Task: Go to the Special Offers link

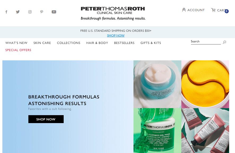Action: click(x=18, y=50)
